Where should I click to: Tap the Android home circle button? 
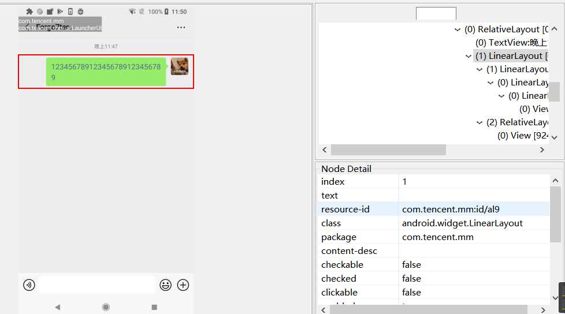coord(106,307)
